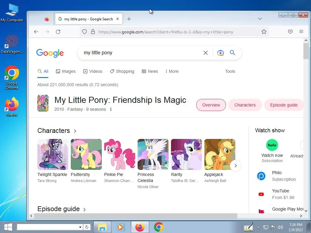
Task: Expand the Characters section heading arrow
Action: click(x=75, y=131)
